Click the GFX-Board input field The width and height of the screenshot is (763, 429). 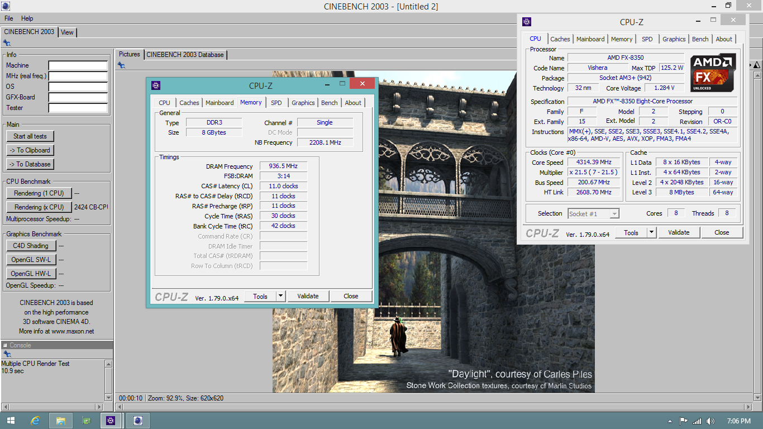(78, 98)
